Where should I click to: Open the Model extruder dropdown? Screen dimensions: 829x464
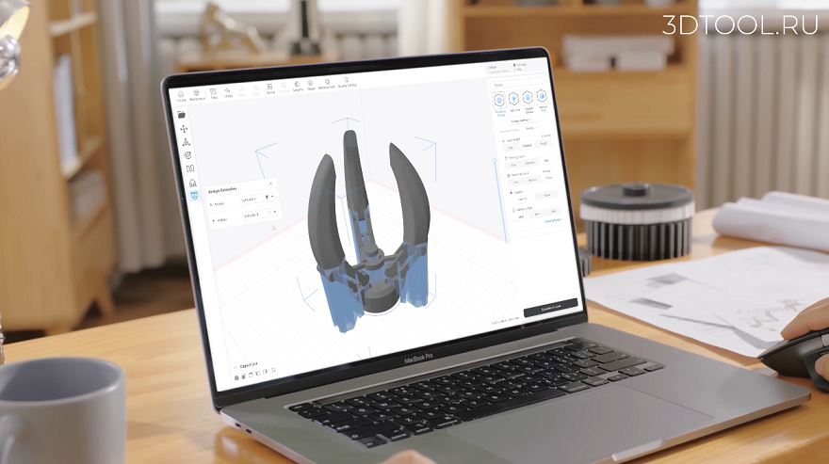[x=257, y=199]
